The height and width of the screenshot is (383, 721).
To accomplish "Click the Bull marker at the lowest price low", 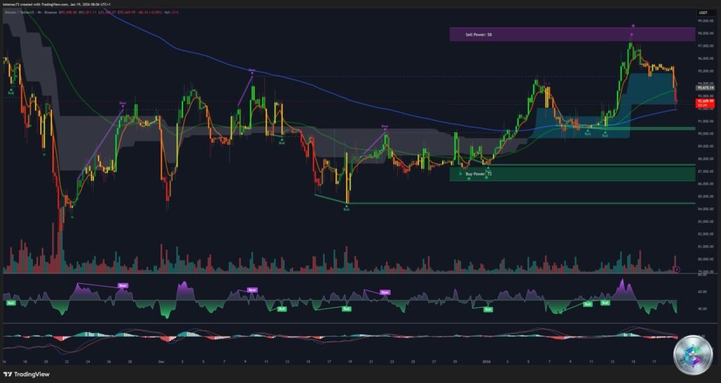I will click(346, 208).
